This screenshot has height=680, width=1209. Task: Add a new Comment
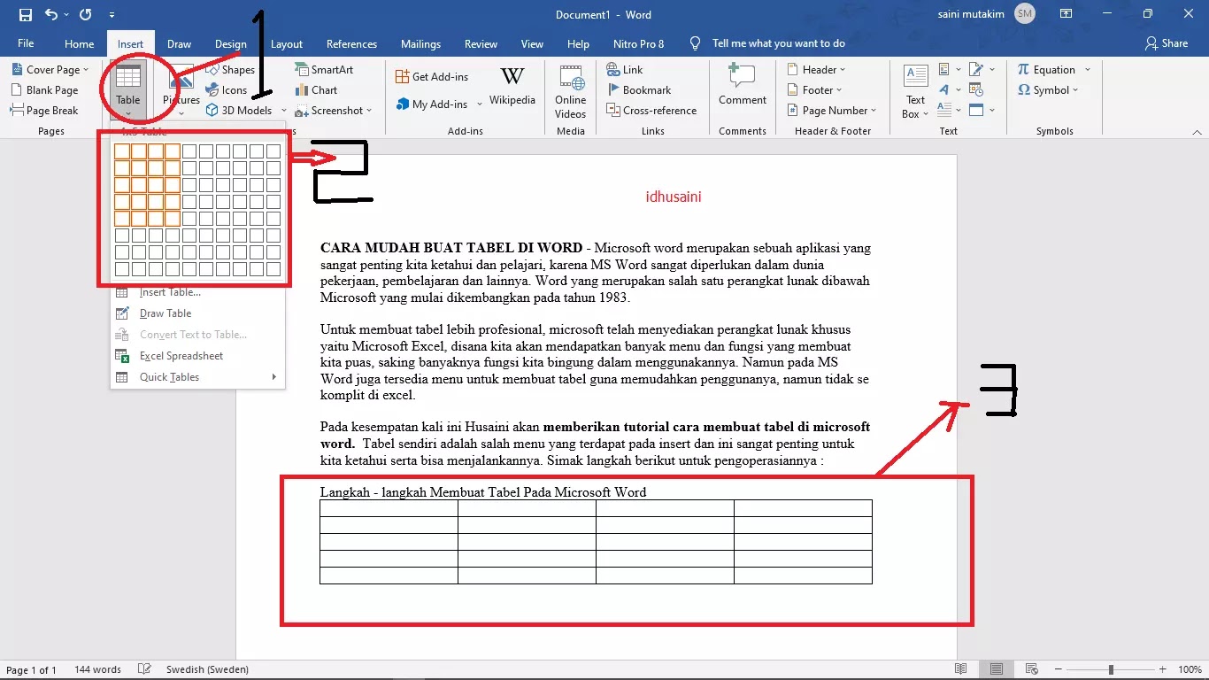tap(743, 85)
